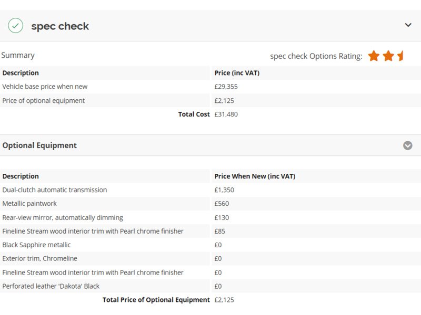Click the Exterior trim, Chromeline row
Screen dimensions: 421x315
point(210,258)
